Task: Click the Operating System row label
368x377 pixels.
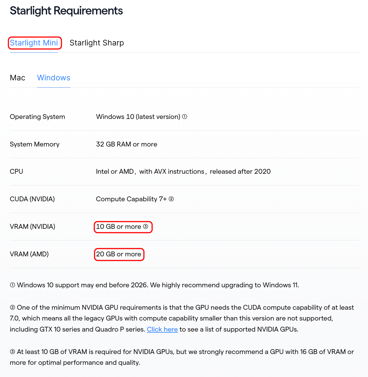Action: (x=37, y=117)
